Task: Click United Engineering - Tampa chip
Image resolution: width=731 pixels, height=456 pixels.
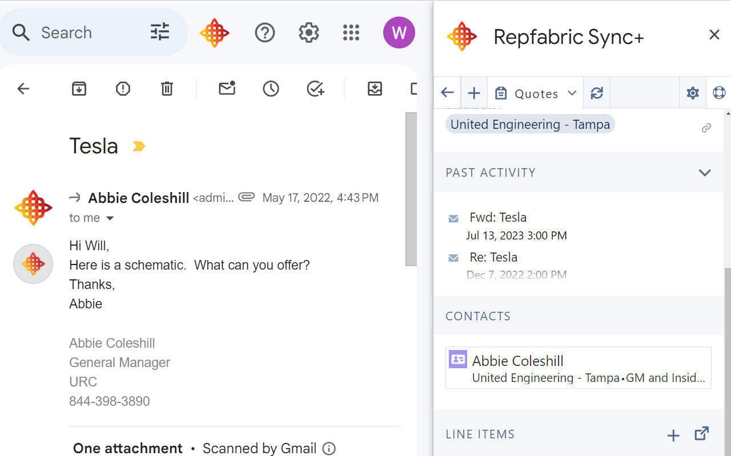Action: coord(530,124)
